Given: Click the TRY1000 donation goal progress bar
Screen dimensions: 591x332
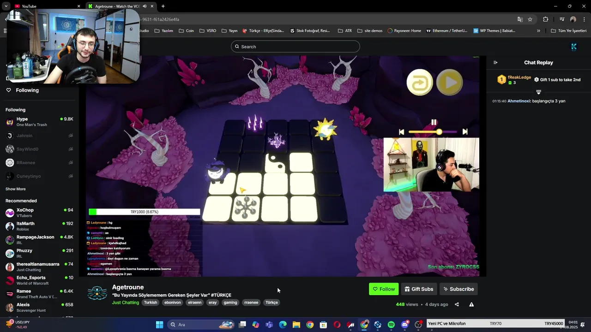Looking at the screenshot, I should (x=145, y=212).
